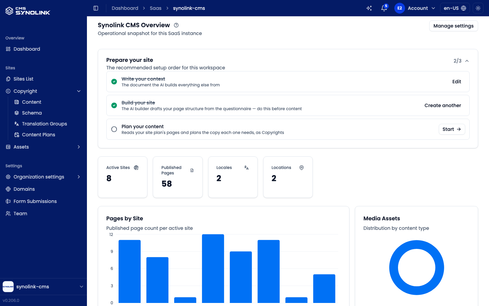
Task: Click the Saas breadcrumb link
Action: point(156,8)
